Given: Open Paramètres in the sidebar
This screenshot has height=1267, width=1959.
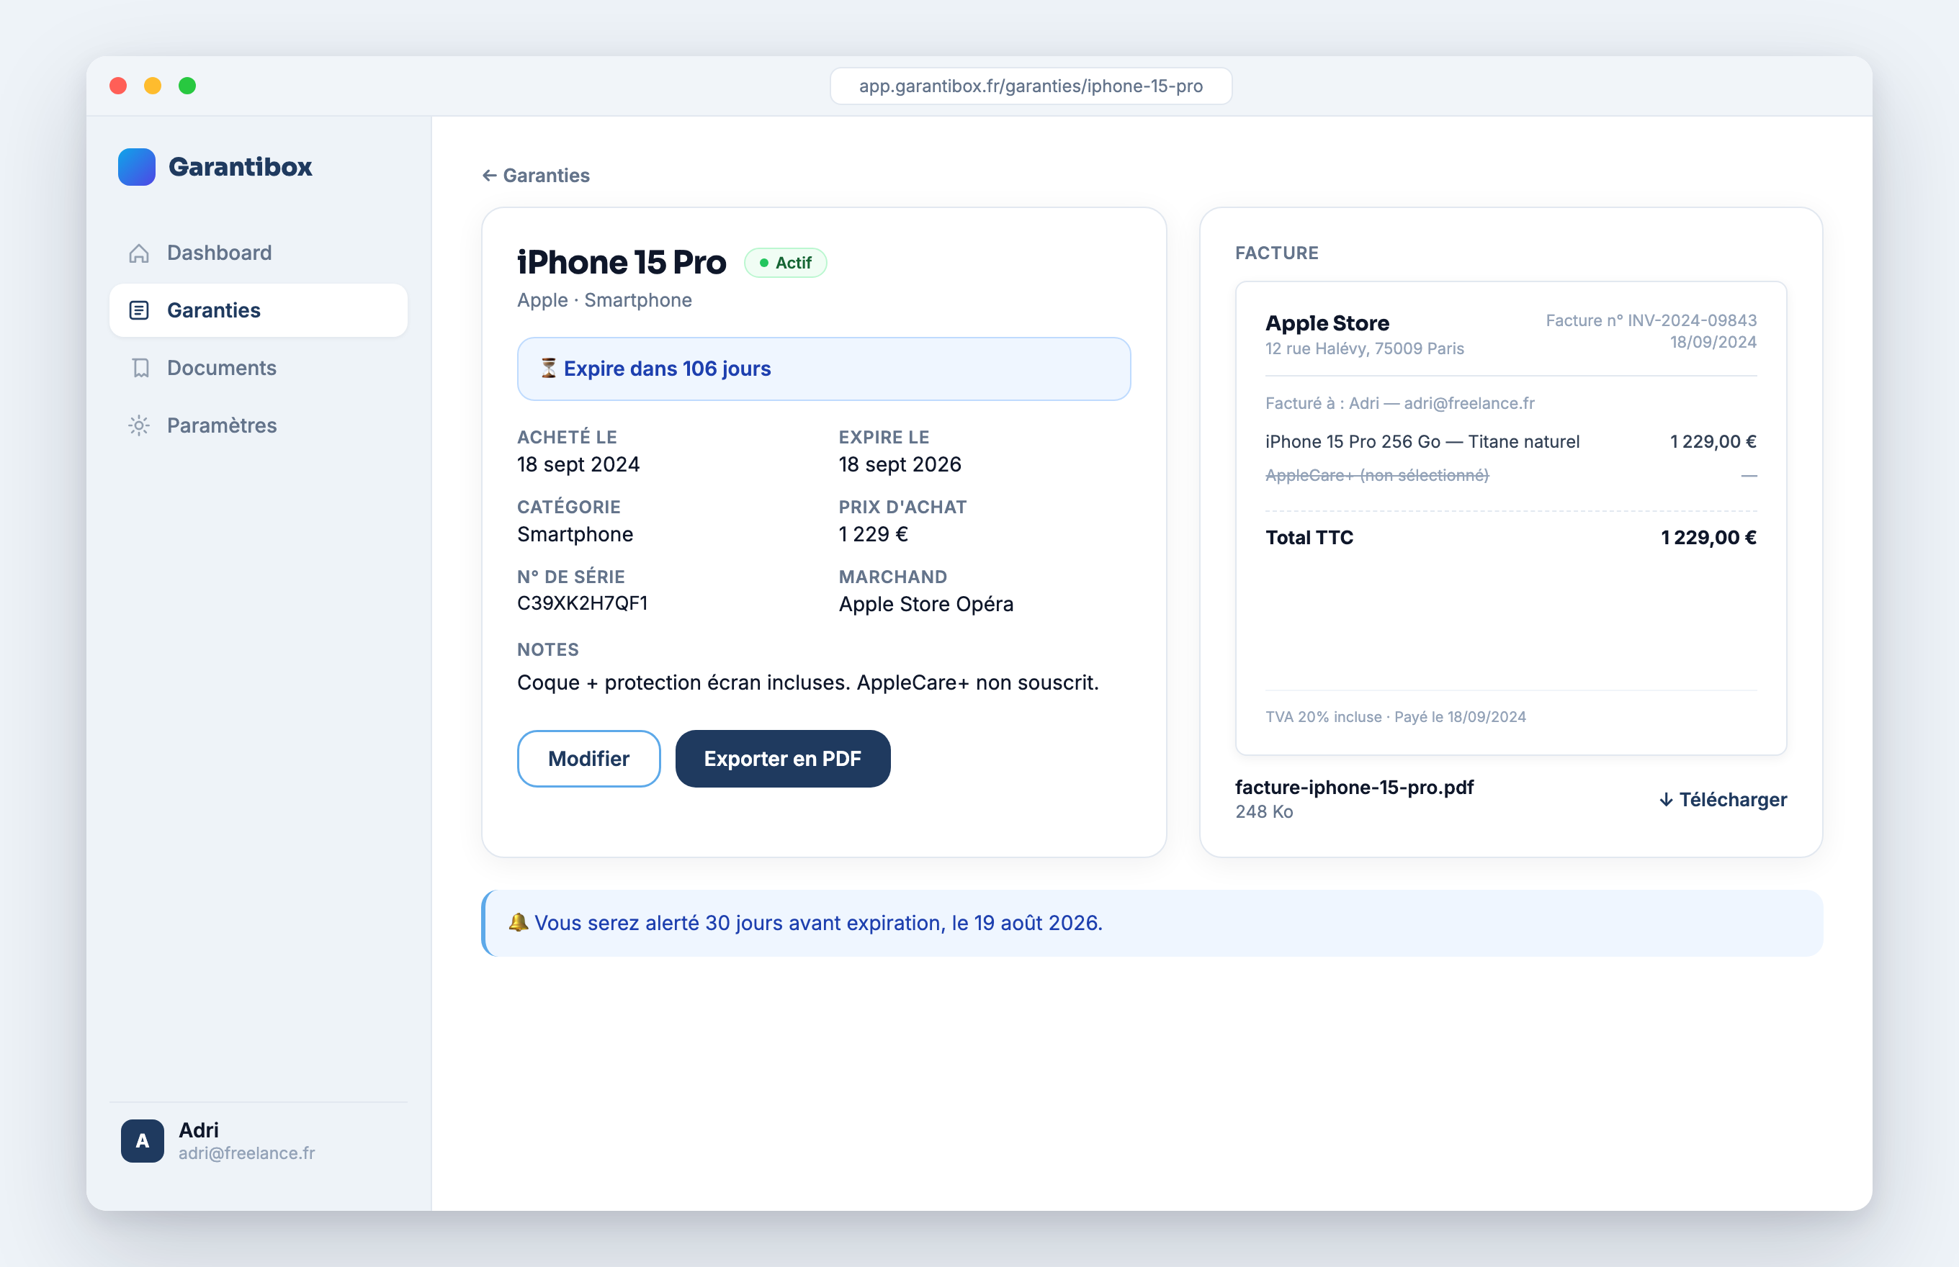Looking at the screenshot, I should 259,425.
